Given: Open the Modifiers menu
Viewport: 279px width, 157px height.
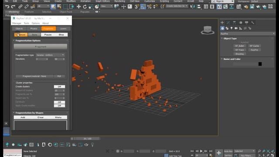Looking at the screenshot, I should tap(71, 1).
